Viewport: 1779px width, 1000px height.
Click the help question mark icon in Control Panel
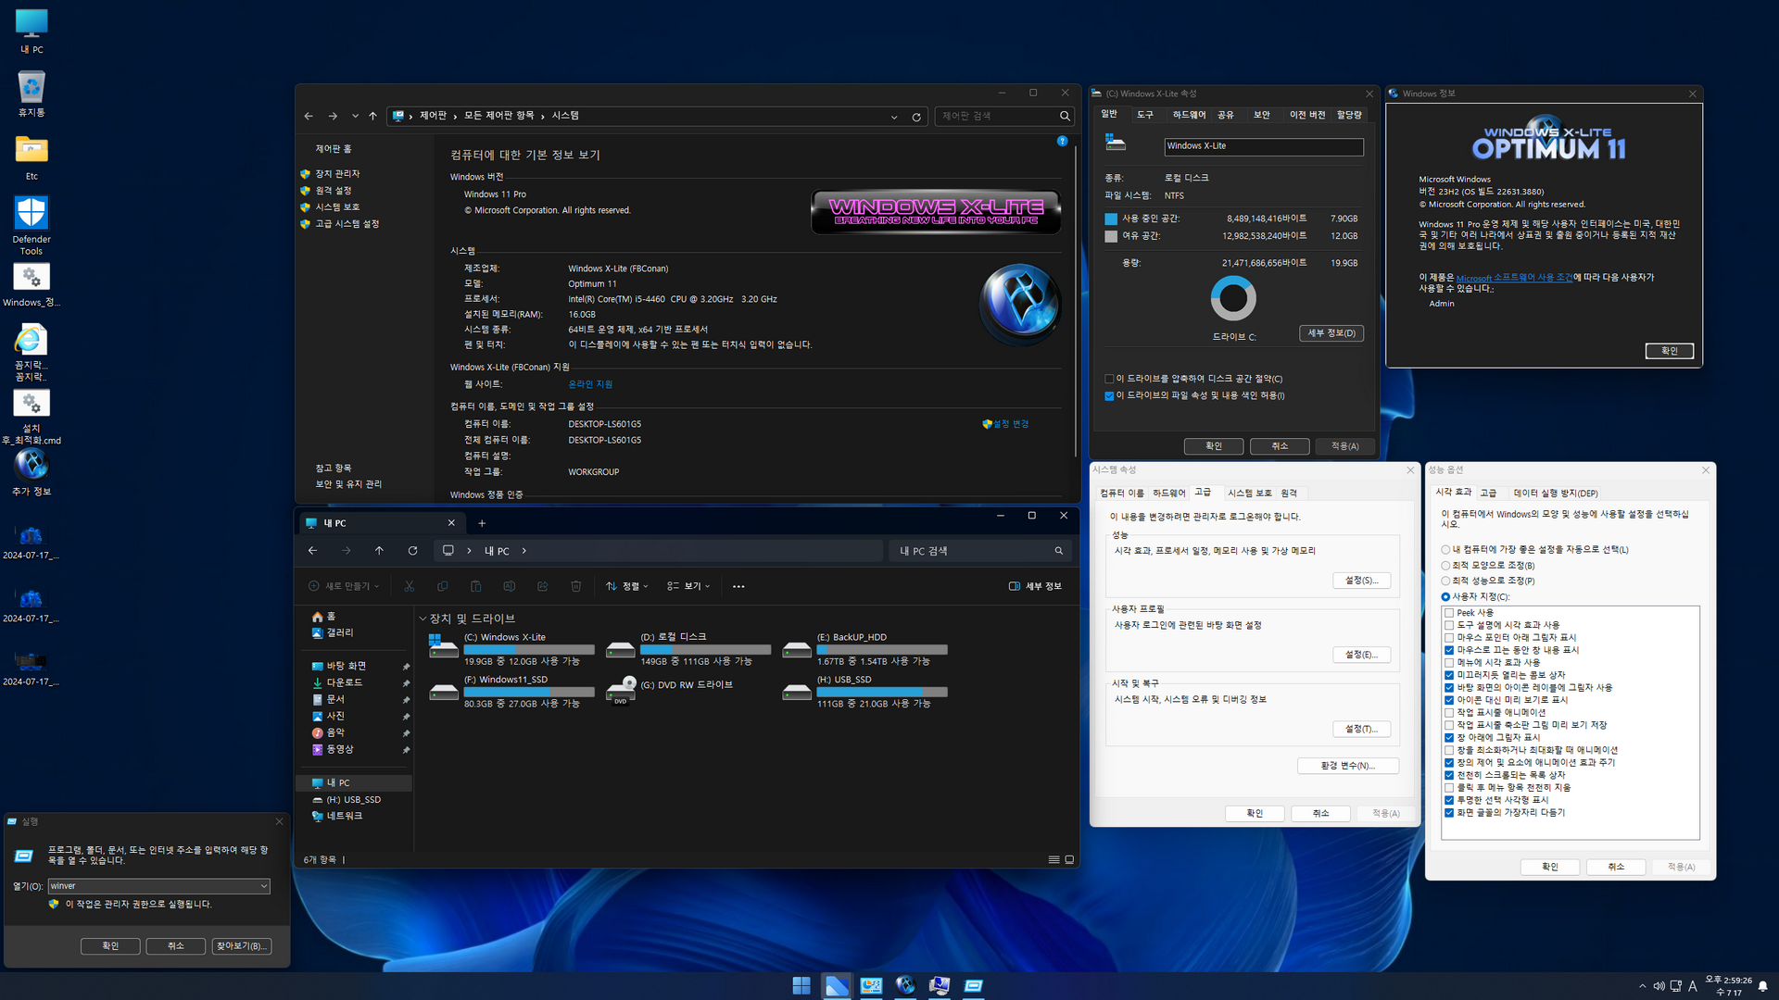1062,141
